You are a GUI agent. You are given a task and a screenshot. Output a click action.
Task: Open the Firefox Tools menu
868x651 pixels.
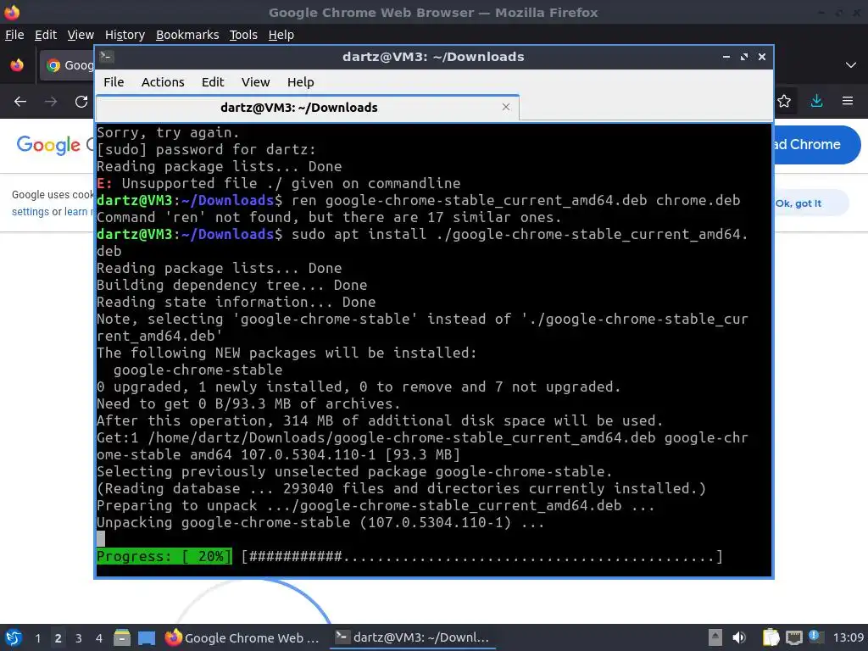pos(243,35)
